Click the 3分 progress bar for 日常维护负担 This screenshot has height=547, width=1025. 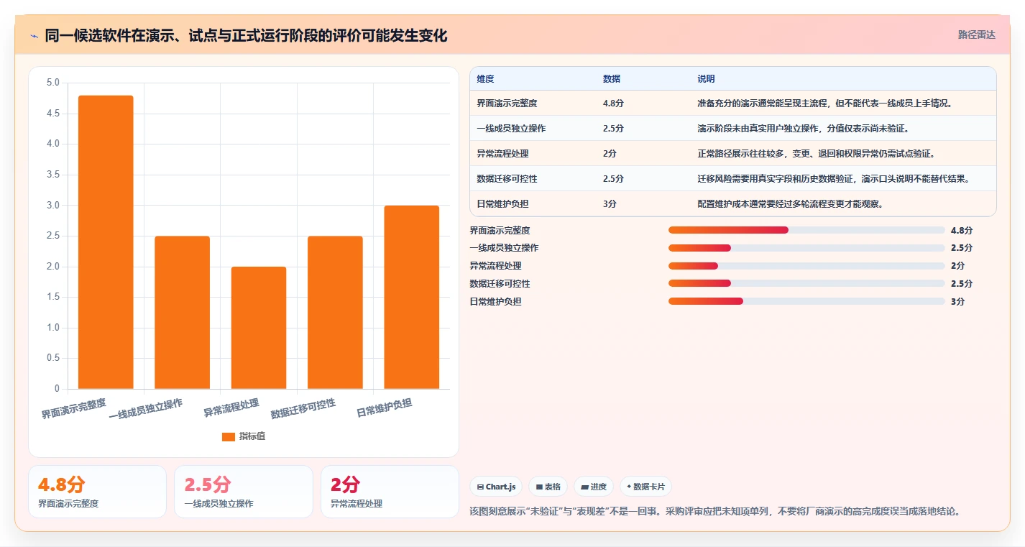[806, 301]
